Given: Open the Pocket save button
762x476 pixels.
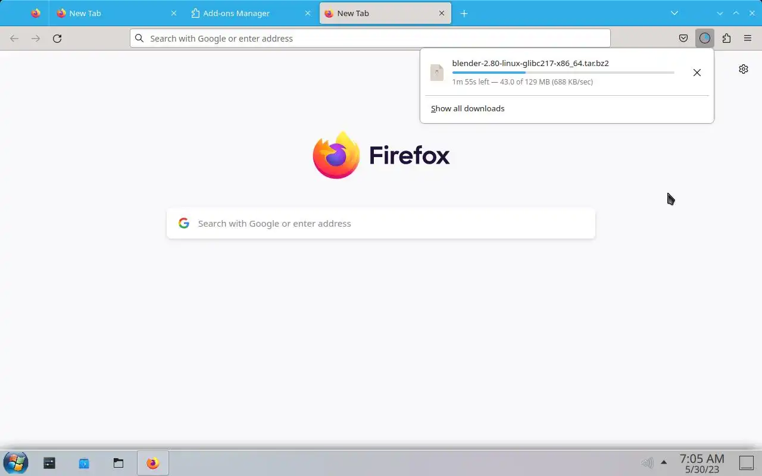Looking at the screenshot, I should 683,38.
